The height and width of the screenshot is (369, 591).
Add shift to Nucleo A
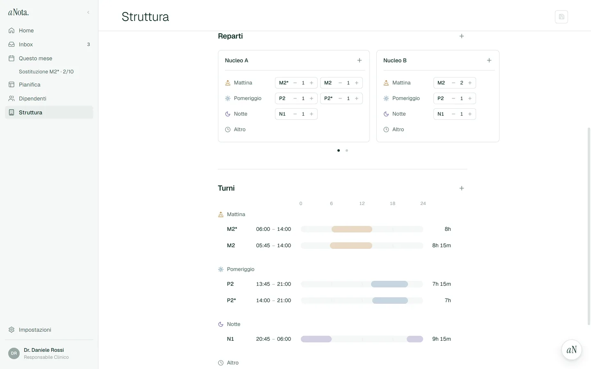pos(360,60)
